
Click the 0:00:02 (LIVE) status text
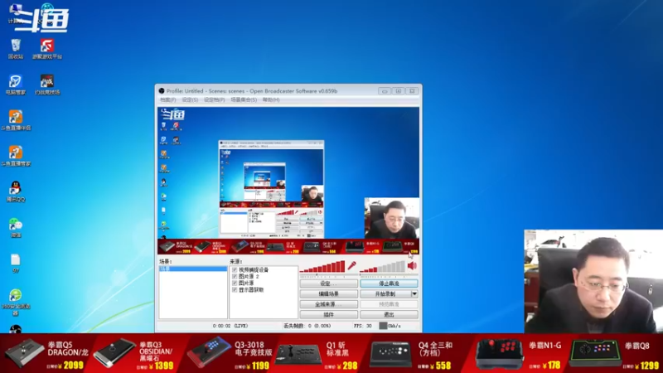(x=230, y=326)
